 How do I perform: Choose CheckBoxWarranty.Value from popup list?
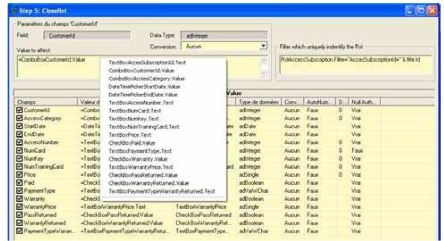[x=138, y=159]
